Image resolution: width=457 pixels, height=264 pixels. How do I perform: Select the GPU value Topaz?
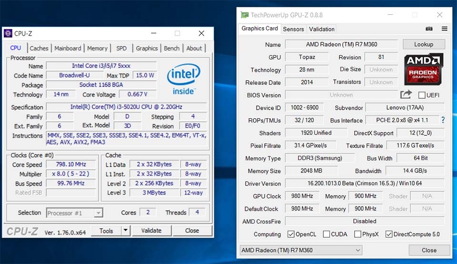[x=307, y=57]
